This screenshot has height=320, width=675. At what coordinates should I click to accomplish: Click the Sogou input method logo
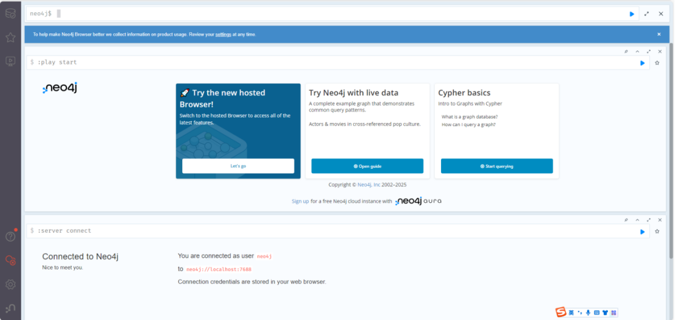click(560, 312)
